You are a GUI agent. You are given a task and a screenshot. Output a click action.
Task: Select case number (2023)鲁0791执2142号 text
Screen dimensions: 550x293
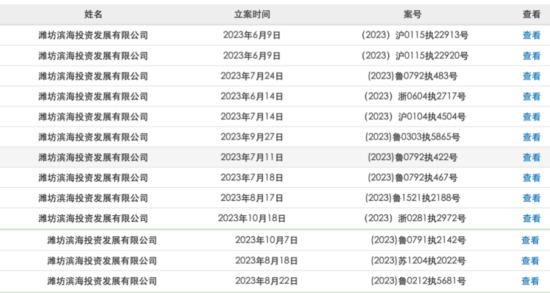pyautogui.click(x=419, y=240)
